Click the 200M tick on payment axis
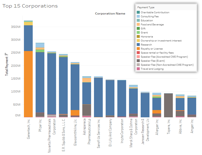 16,66
